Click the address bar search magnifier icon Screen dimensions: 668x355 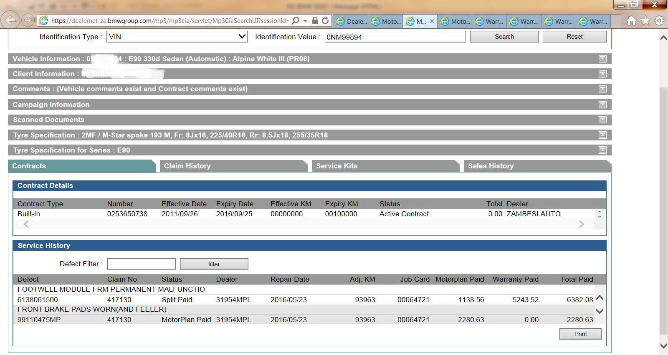pyautogui.click(x=296, y=20)
